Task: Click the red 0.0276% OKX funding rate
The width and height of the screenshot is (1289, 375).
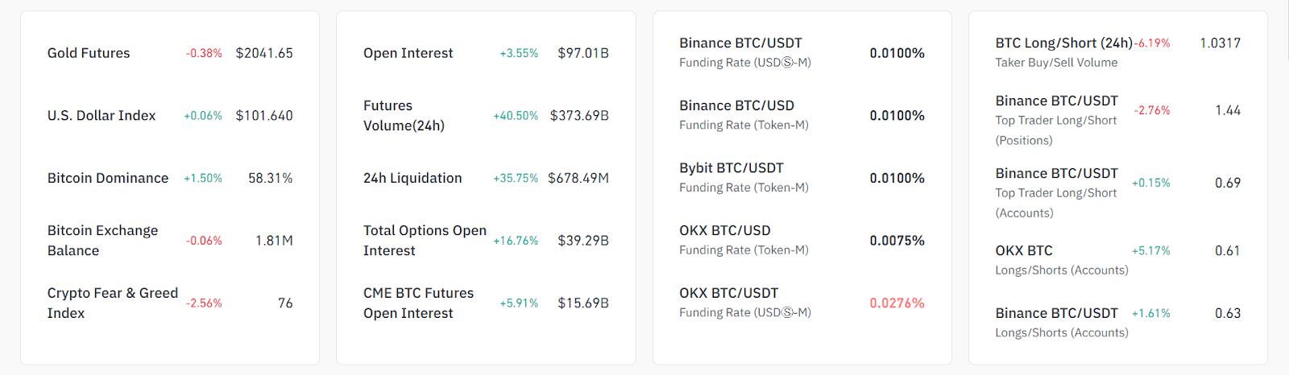Action: 897,303
